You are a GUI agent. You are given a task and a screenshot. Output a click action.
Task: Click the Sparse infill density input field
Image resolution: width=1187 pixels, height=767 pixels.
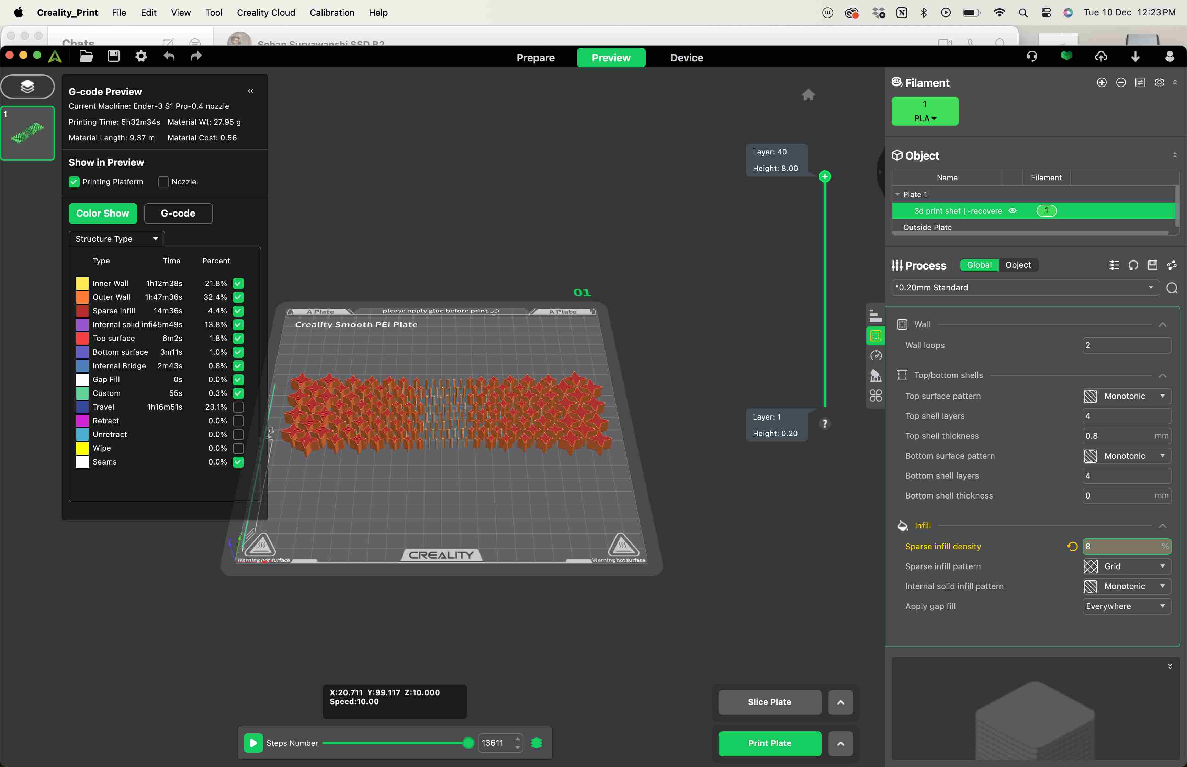point(1127,546)
